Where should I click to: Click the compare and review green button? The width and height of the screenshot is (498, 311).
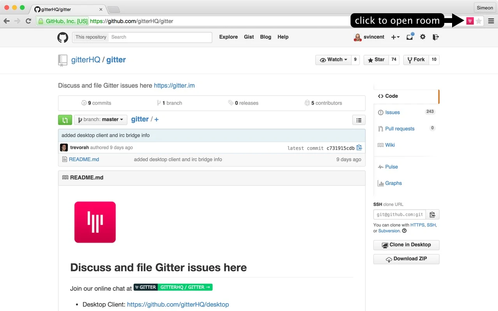pos(65,120)
